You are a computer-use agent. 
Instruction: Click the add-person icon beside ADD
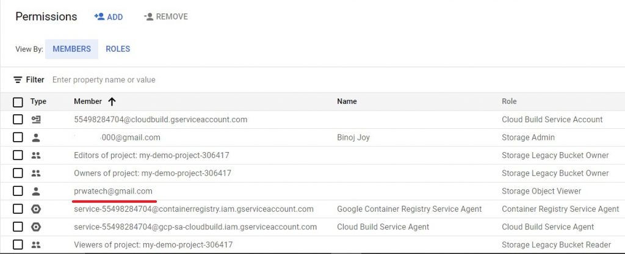coord(99,16)
